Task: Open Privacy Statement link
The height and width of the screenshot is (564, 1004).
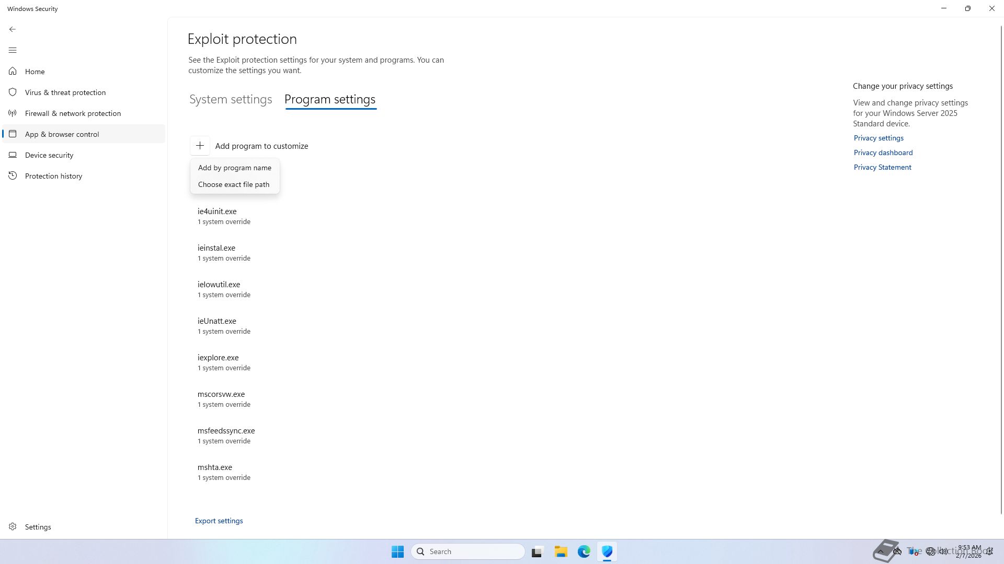Action: 882,167
